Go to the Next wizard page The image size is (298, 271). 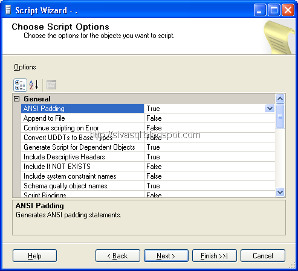click(166, 256)
